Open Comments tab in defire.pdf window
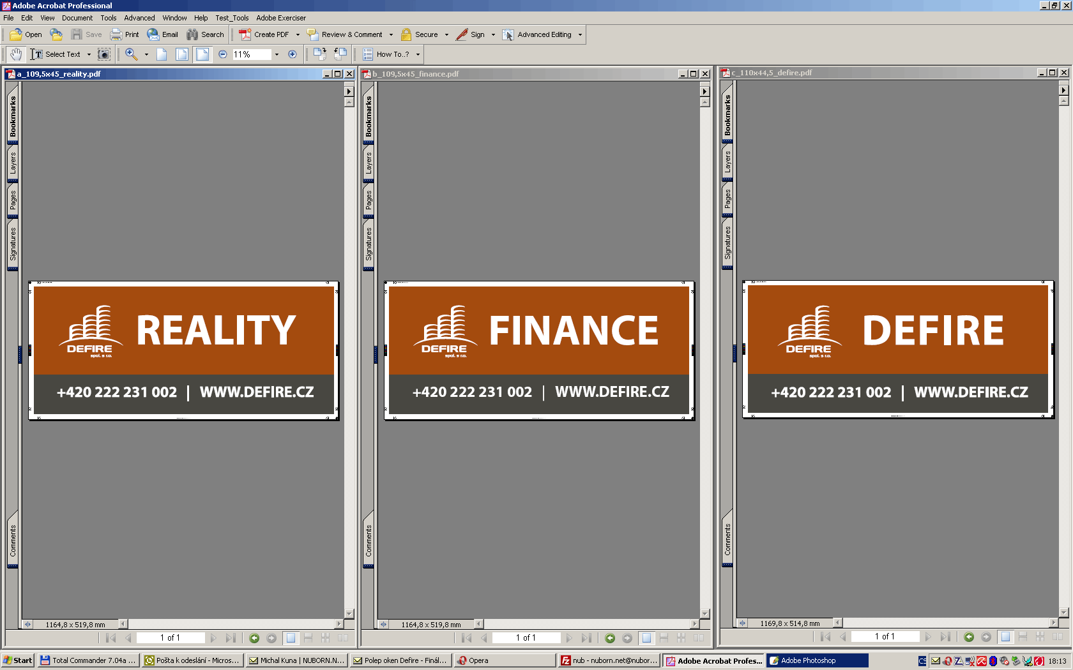 click(x=727, y=540)
